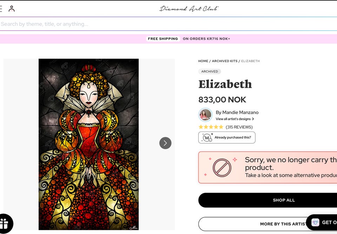Open By Mandie Manzano artist name
This screenshot has height=234, width=337.
click(x=237, y=112)
